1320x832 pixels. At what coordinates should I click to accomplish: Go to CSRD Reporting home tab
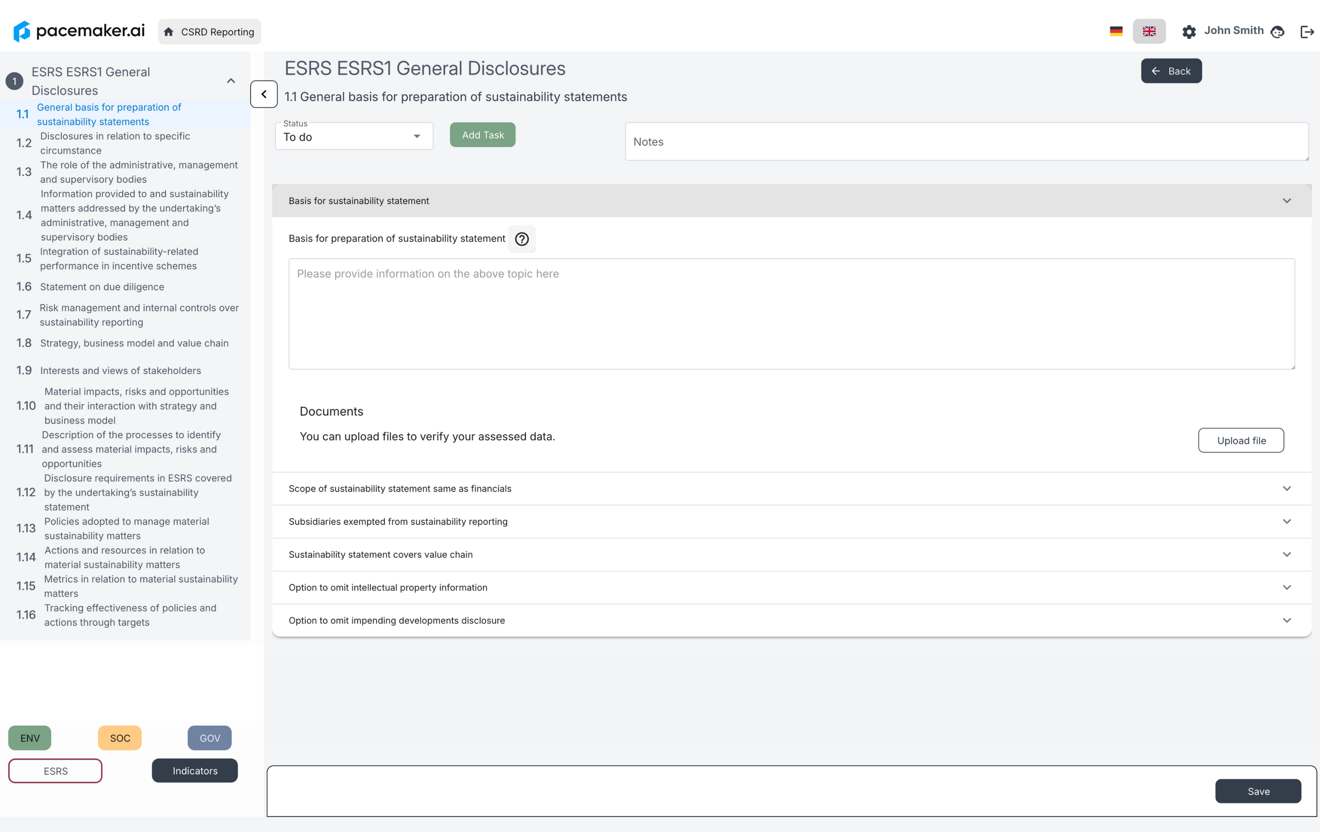pos(210,32)
